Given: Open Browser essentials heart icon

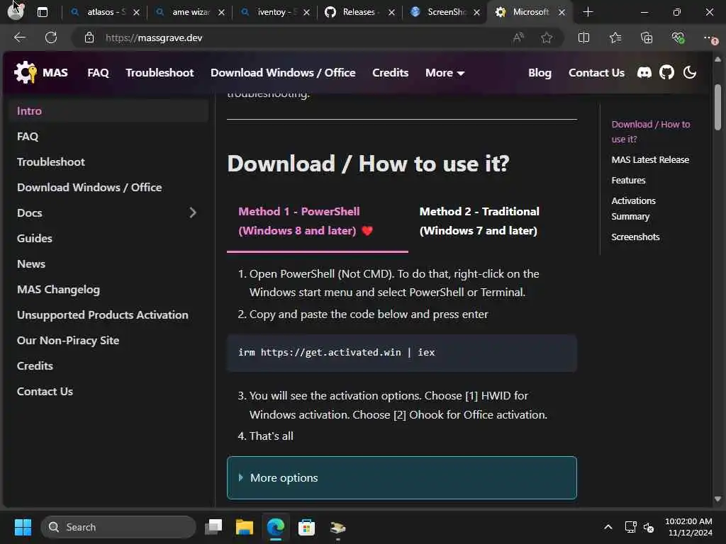Looking at the screenshot, I should coord(678,38).
